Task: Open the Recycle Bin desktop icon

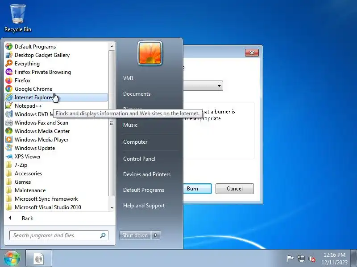Action: 18,18
